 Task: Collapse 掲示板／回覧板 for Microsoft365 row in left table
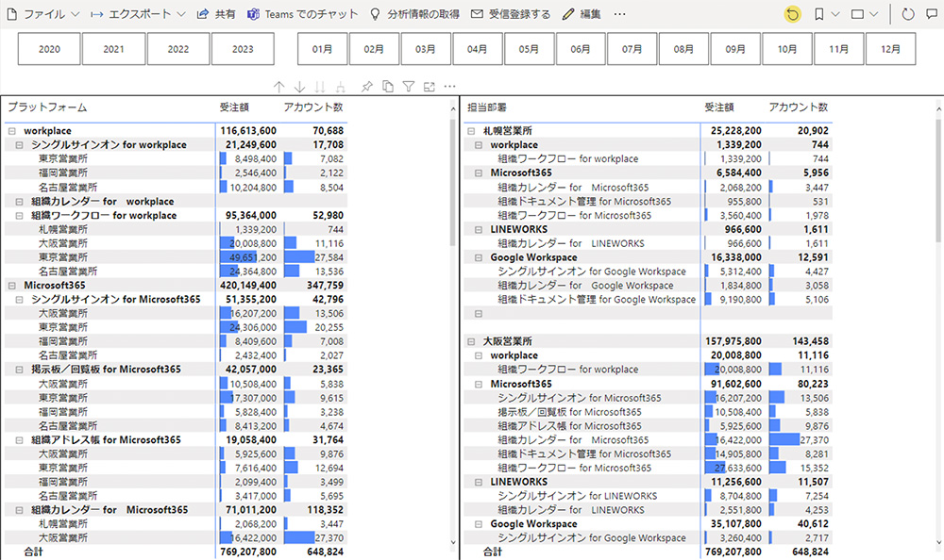(x=19, y=370)
